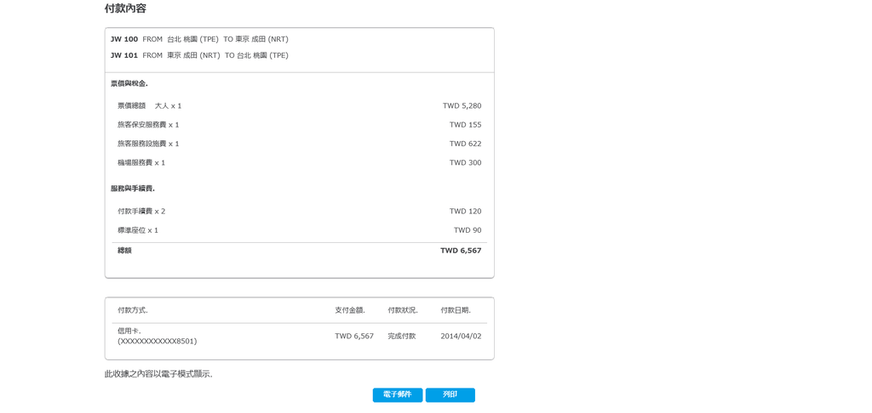Click the 支付金額 column header
Image resolution: width=872 pixels, height=413 pixels.
tap(350, 310)
